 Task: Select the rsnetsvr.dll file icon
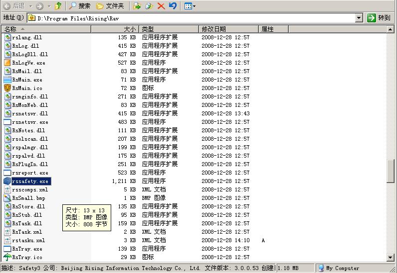click(x=7, y=113)
